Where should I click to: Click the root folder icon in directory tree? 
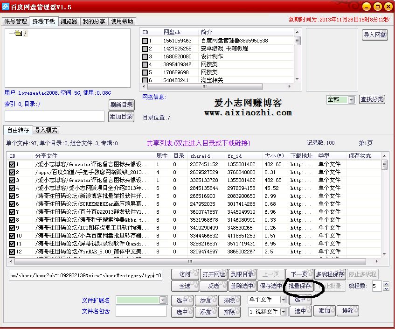click(18, 33)
